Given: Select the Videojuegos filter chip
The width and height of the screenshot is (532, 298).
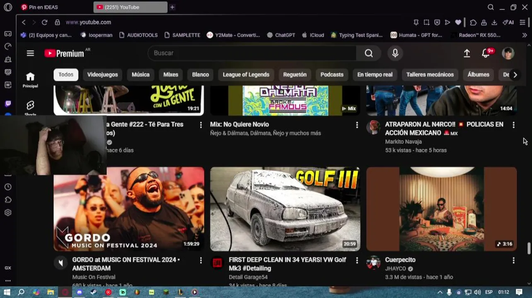Looking at the screenshot, I should pyautogui.click(x=102, y=74).
